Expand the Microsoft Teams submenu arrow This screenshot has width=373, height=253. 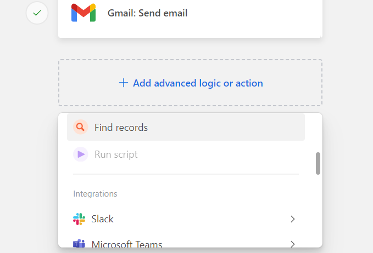click(x=293, y=244)
